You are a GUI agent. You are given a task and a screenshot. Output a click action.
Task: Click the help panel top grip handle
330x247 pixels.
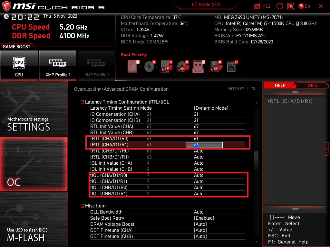[x=295, y=91]
